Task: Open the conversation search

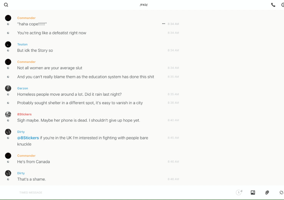Action: (x=6, y=5)
